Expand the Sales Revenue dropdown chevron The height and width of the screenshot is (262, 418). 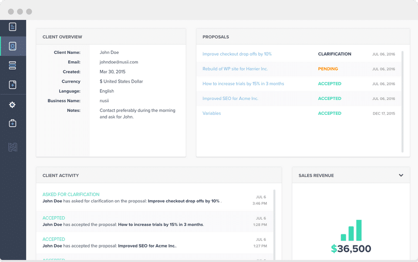coord(401,175)
